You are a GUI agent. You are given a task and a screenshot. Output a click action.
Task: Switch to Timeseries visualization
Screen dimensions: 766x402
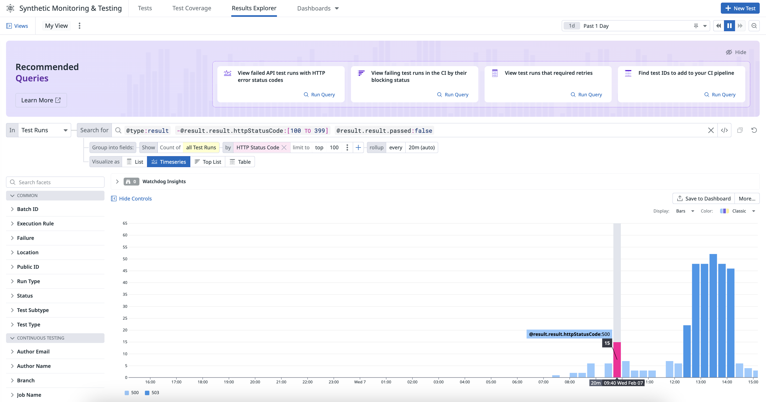pyautogui.click(x=168, y=161)
